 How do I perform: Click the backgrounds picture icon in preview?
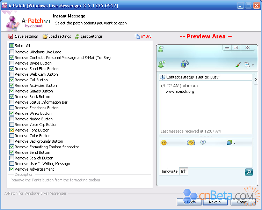(x=229, y=143)
